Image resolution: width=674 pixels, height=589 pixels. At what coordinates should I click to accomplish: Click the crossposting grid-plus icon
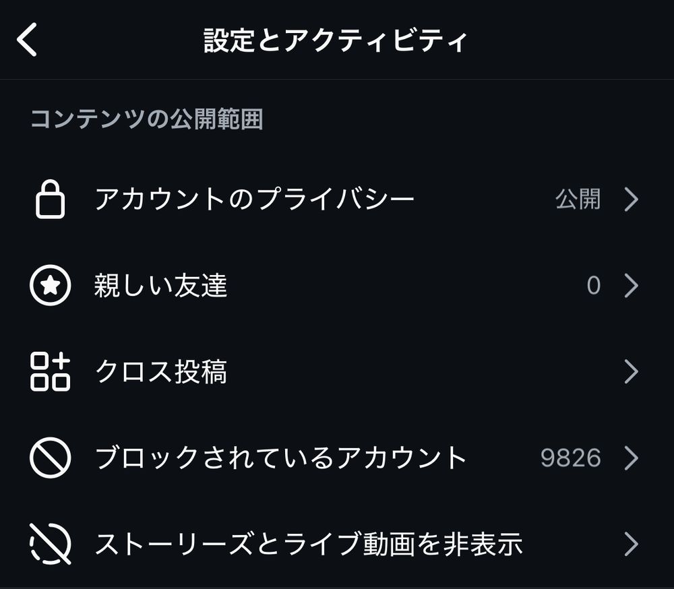tap(51, 371)
